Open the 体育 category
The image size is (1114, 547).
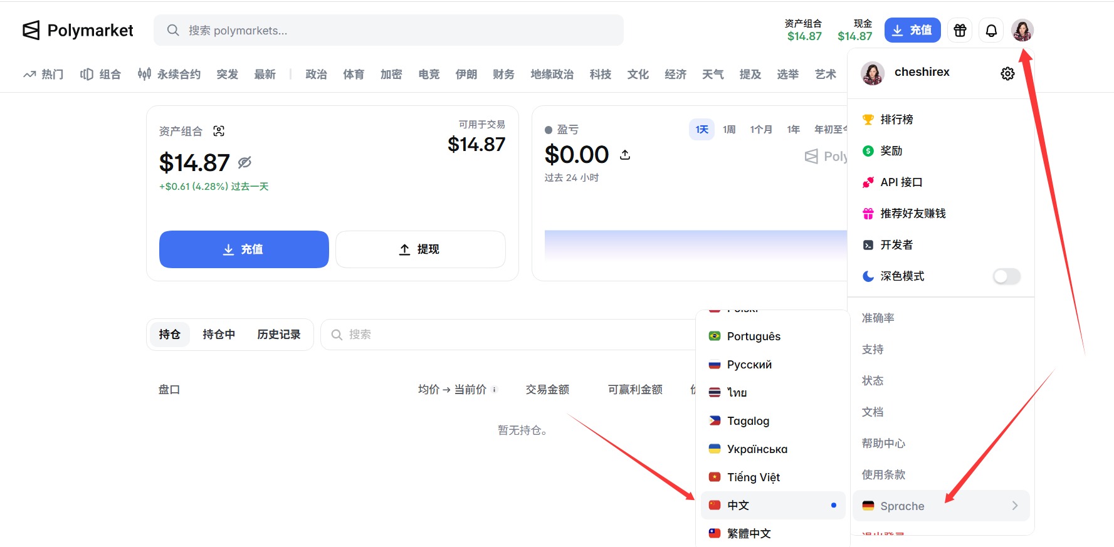point(354,74)
